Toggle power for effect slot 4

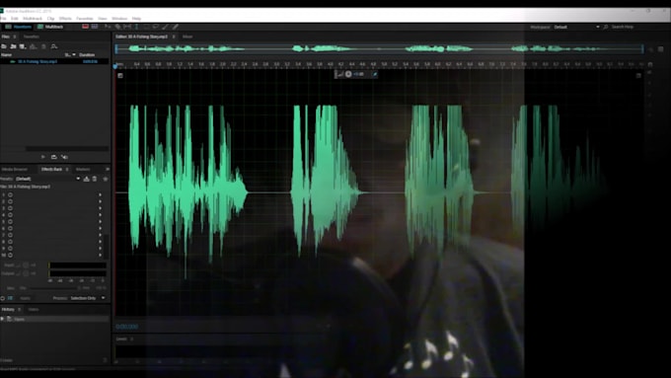coord(10,215)
